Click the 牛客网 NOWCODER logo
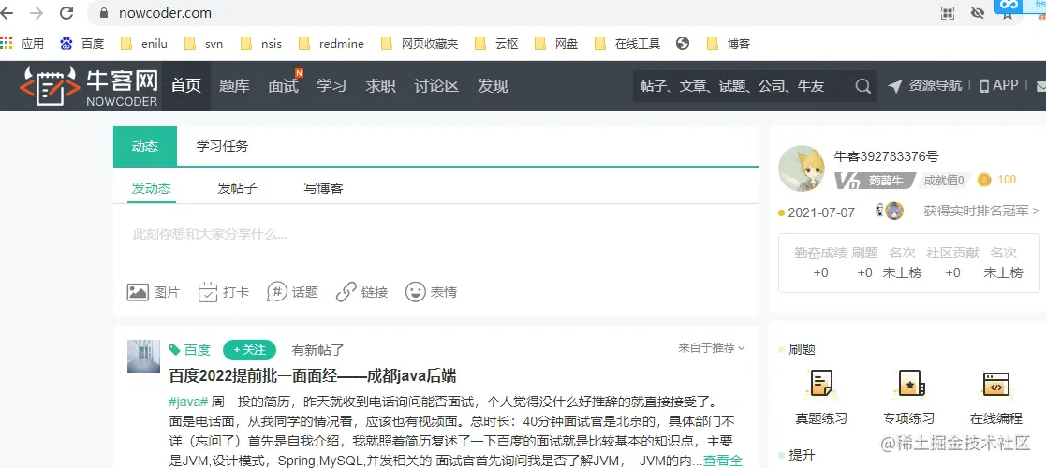 (x=89, y=86)
